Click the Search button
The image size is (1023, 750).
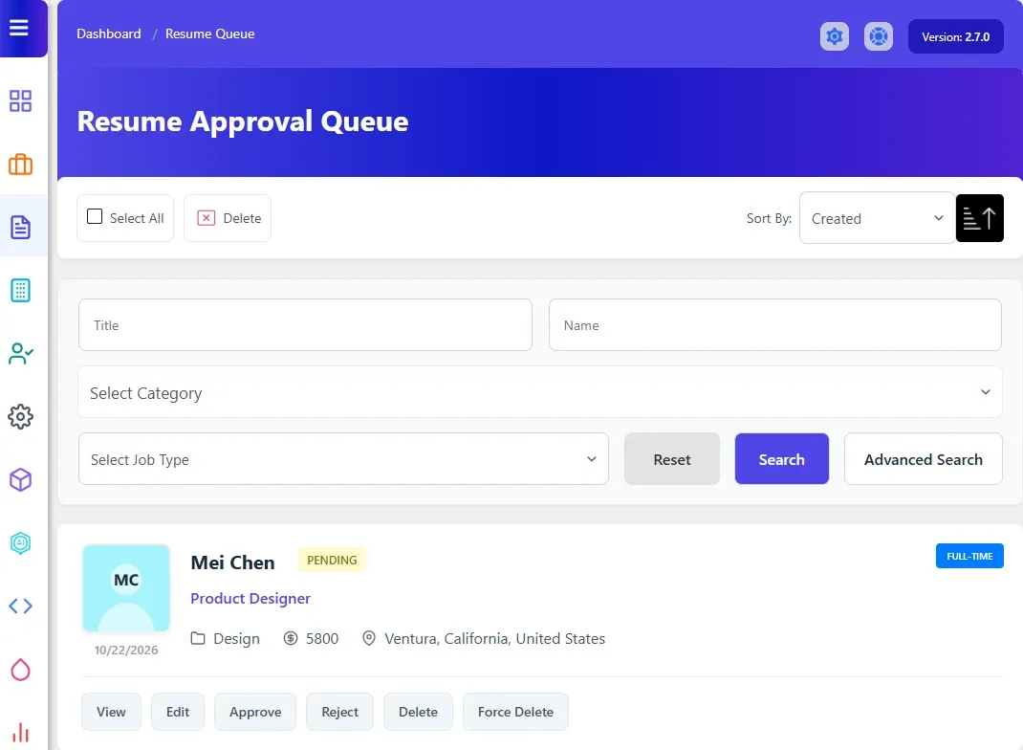coord(782,459)
